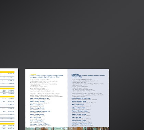The height and width of the screenshot is (130, 144).
Task: Select the bold subtitle below the yellow heading
Action: pyautogui.click(x=45, y=77)
